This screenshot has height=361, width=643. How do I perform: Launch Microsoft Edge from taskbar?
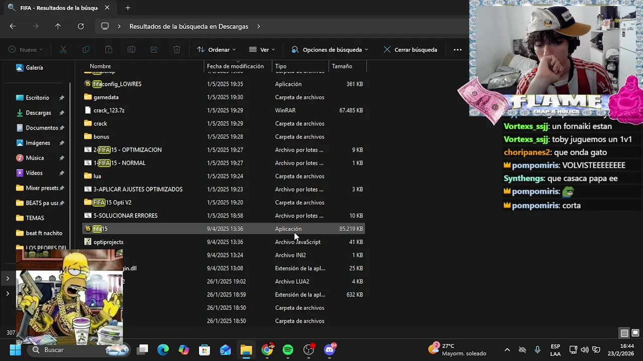[163, 349]
